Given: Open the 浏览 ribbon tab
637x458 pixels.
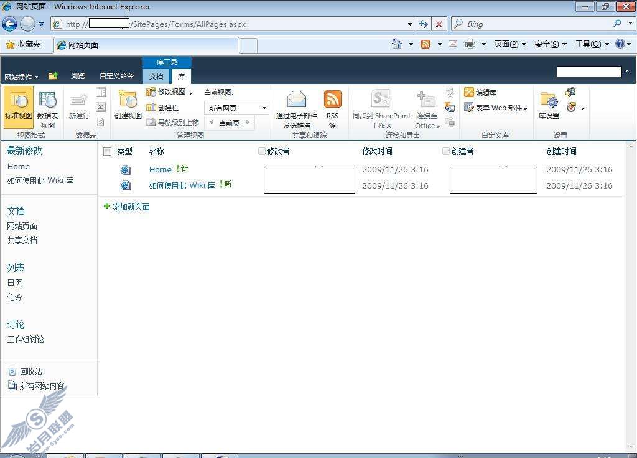Looking at the screenshot, I should pyautogui.click(x=77, y=76).
